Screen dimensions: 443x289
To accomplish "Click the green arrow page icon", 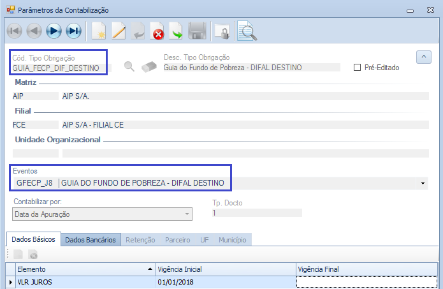I will click(x=176, y=31).
